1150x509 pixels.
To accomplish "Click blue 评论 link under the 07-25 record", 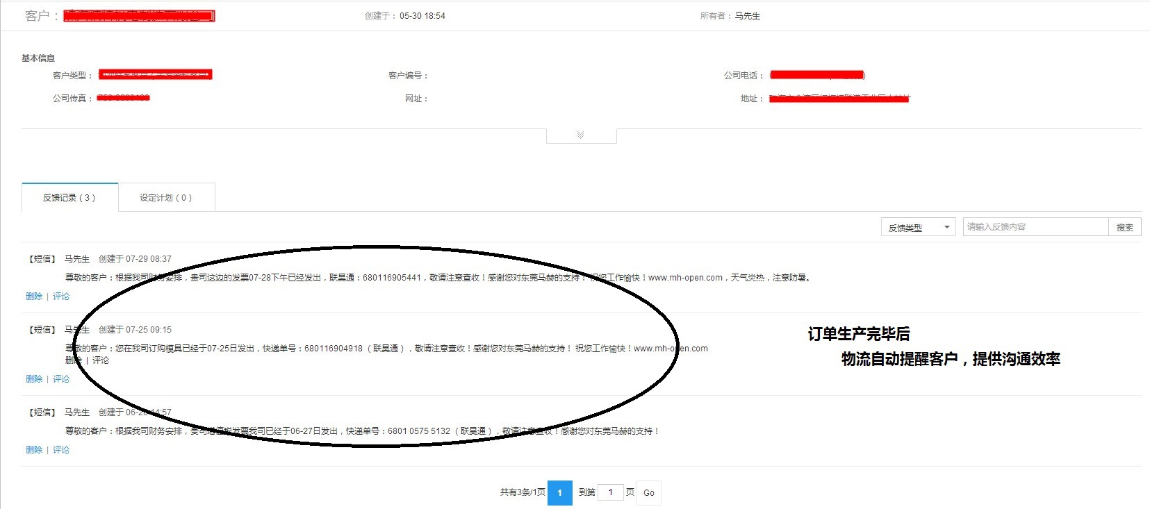I will [x=61, y=379].
